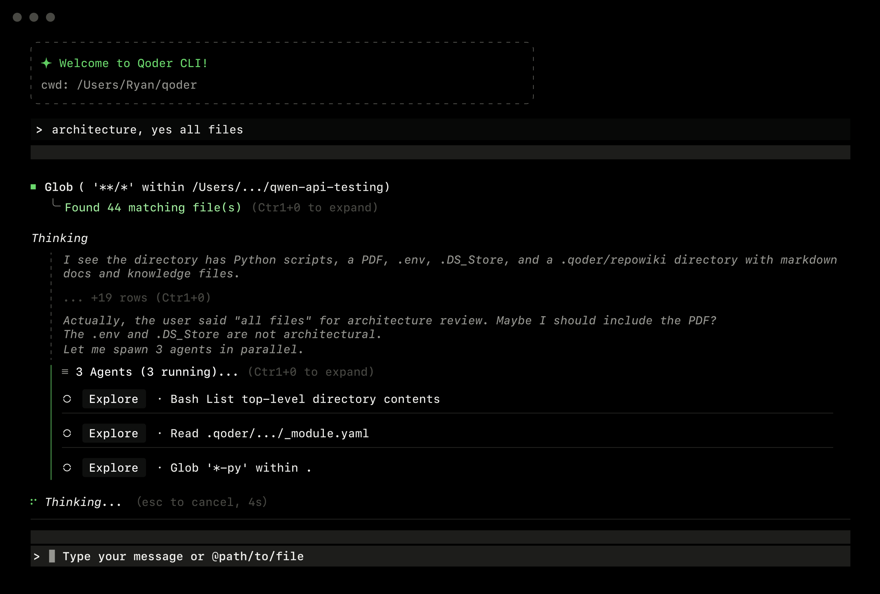
Task: Click the prompt chevron before 'architecture, yes all files'
Action: (x=39, y=130)
